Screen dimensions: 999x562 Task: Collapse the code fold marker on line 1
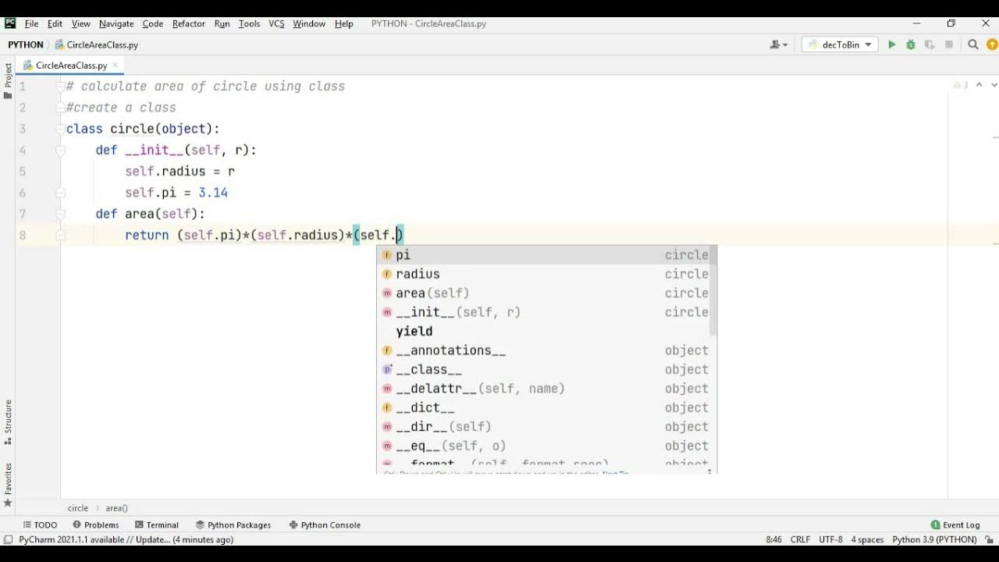click(60, 87)
